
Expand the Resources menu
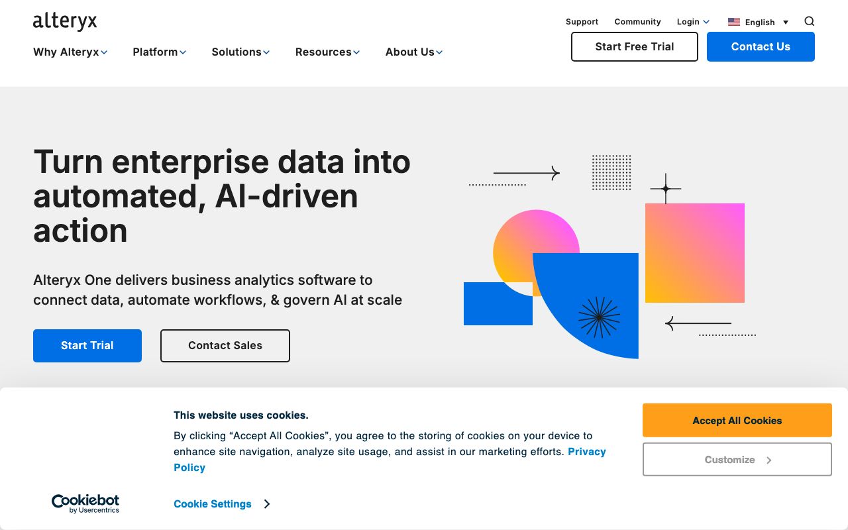point(327,52)
